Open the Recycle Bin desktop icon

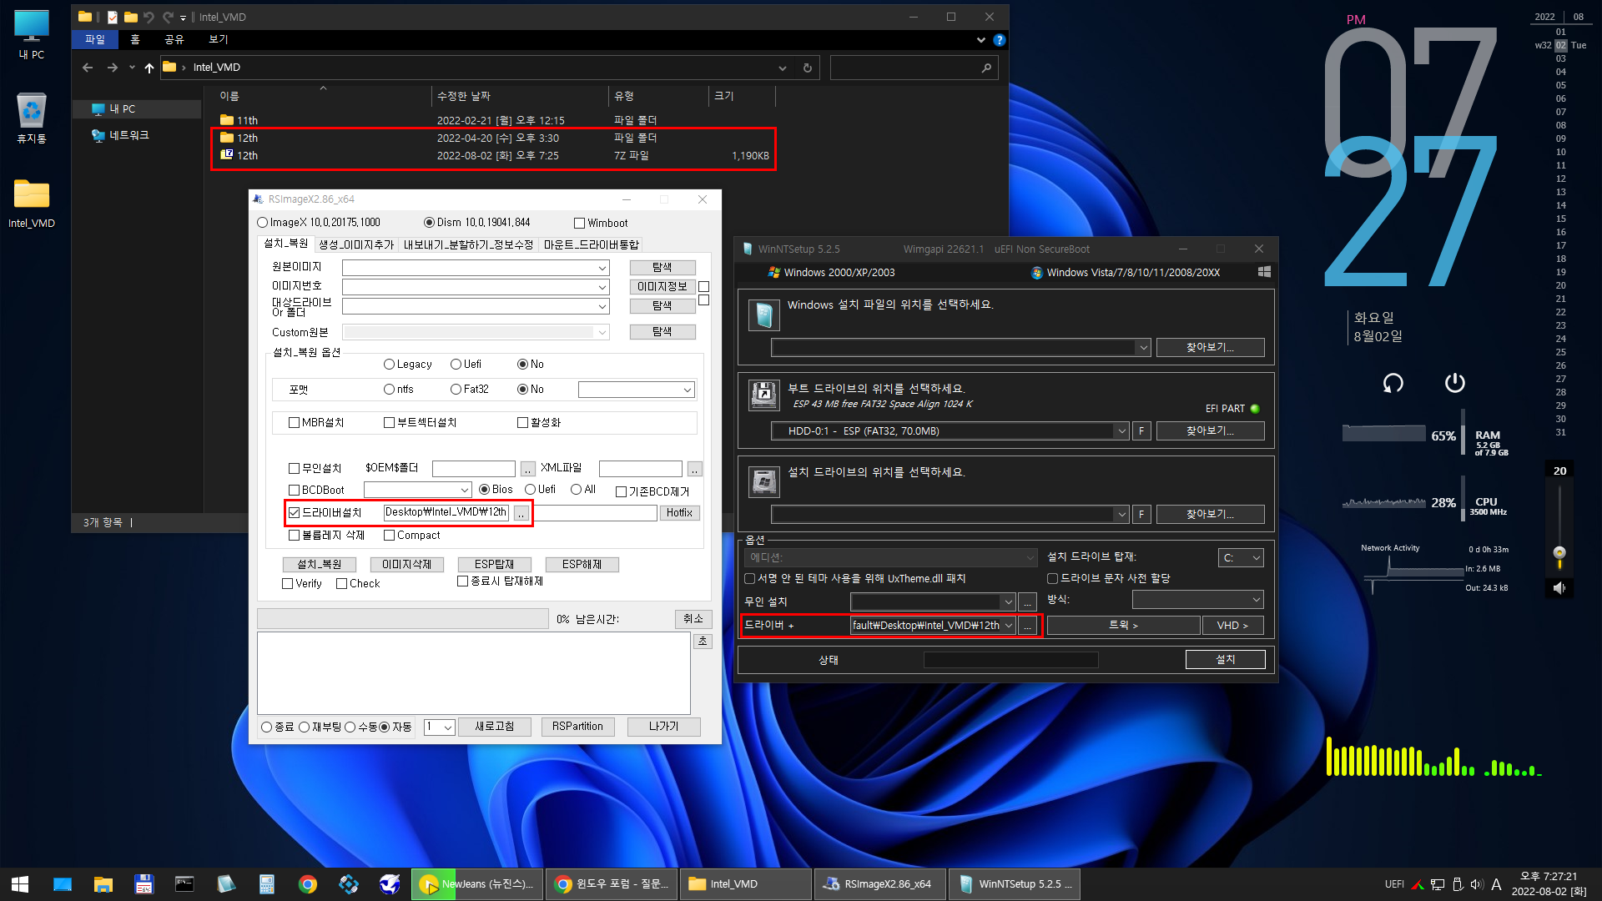[x=32, y=118]
